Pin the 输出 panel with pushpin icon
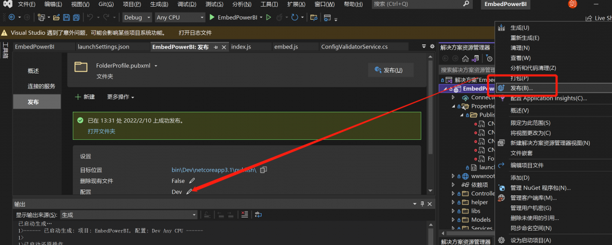 (422, 204)
